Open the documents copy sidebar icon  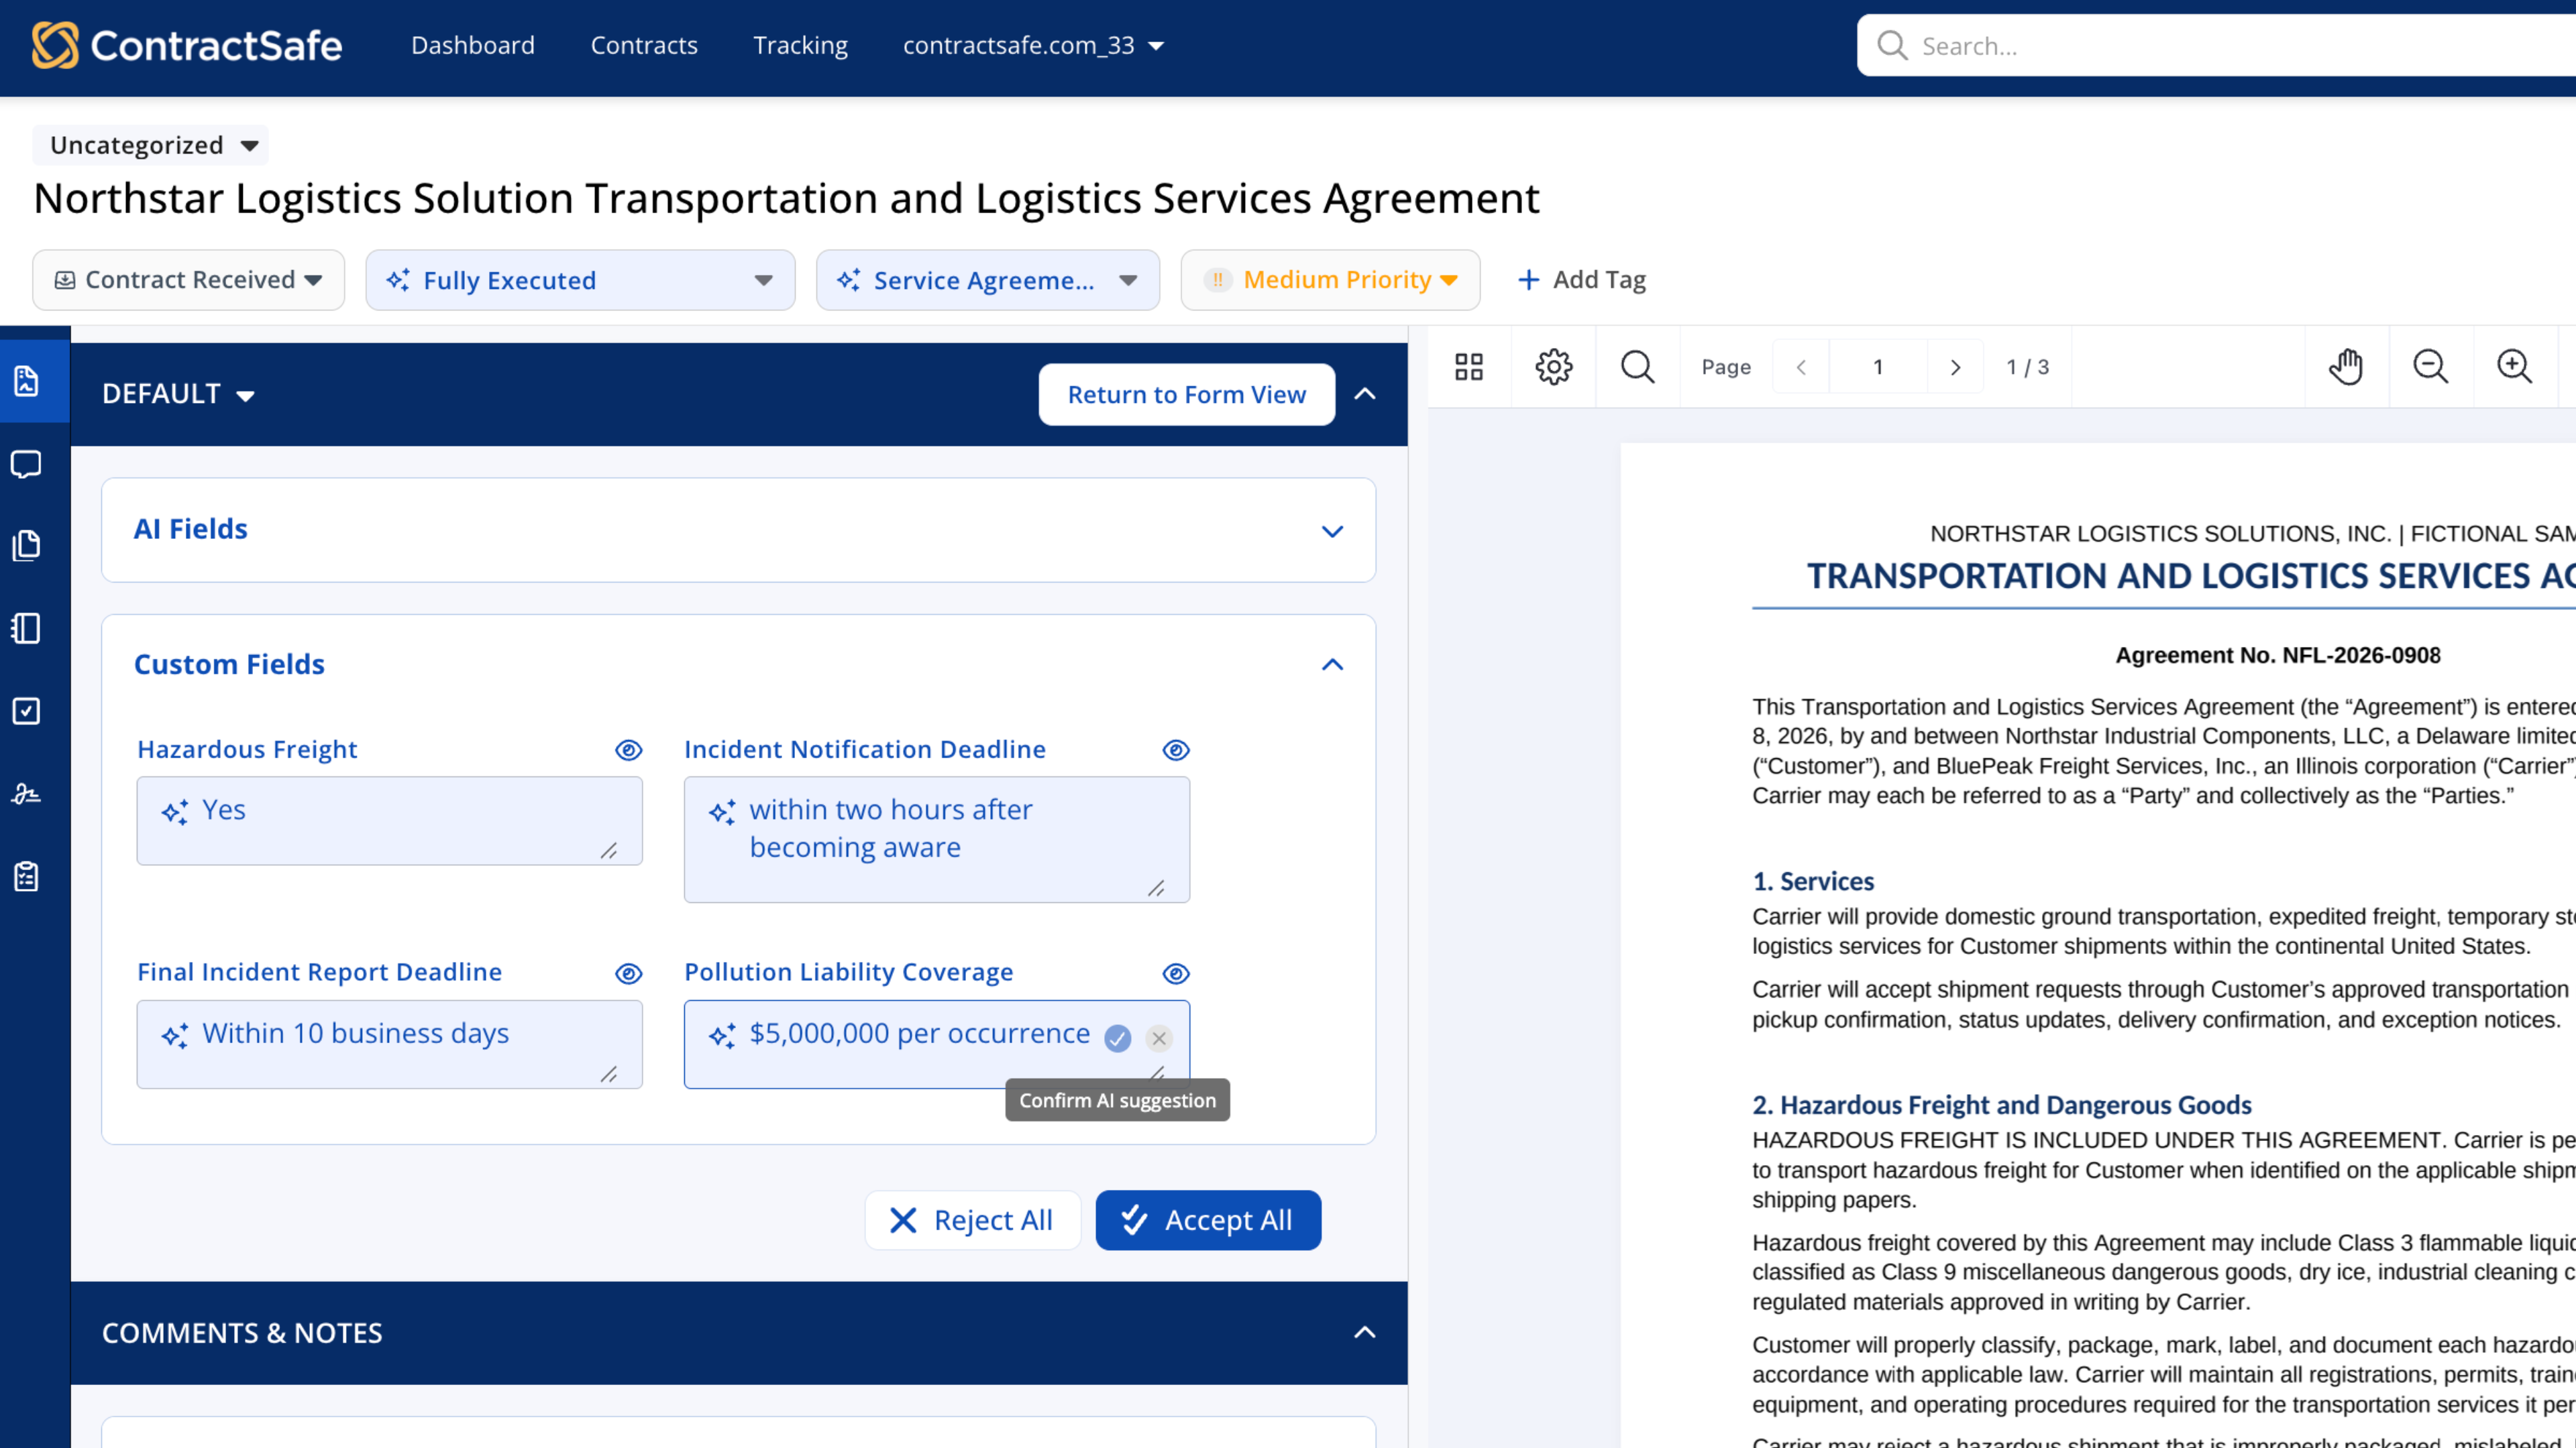tap(26, 546)
